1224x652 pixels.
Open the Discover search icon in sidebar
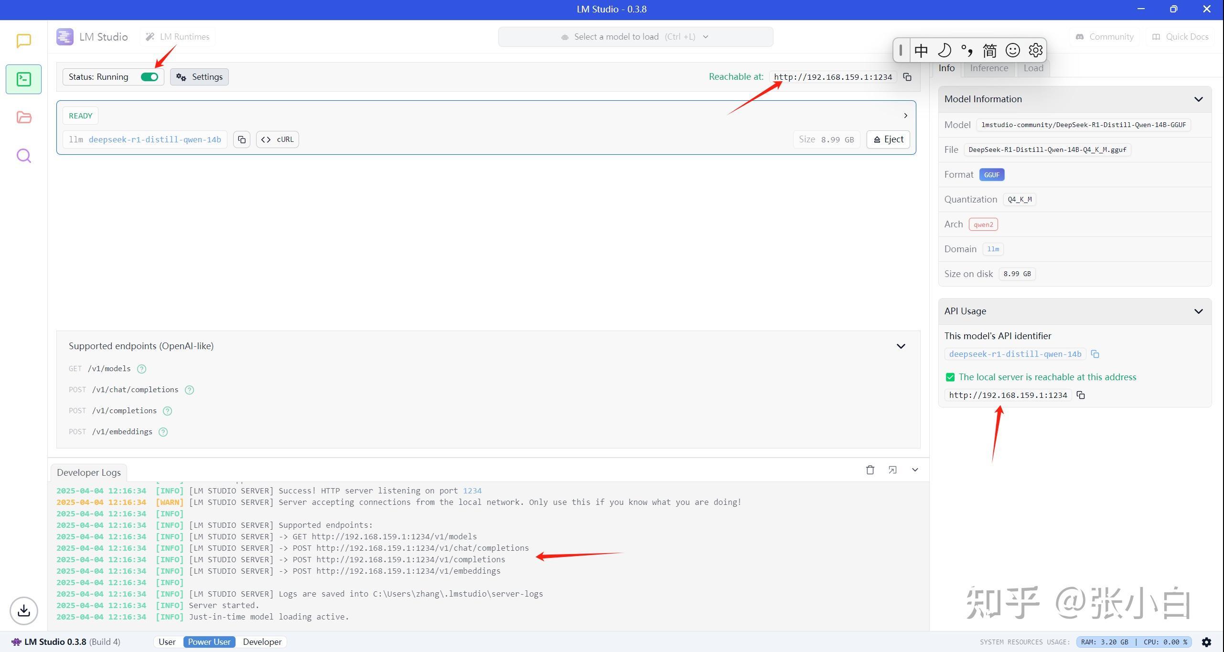click(x=23, y=156)
